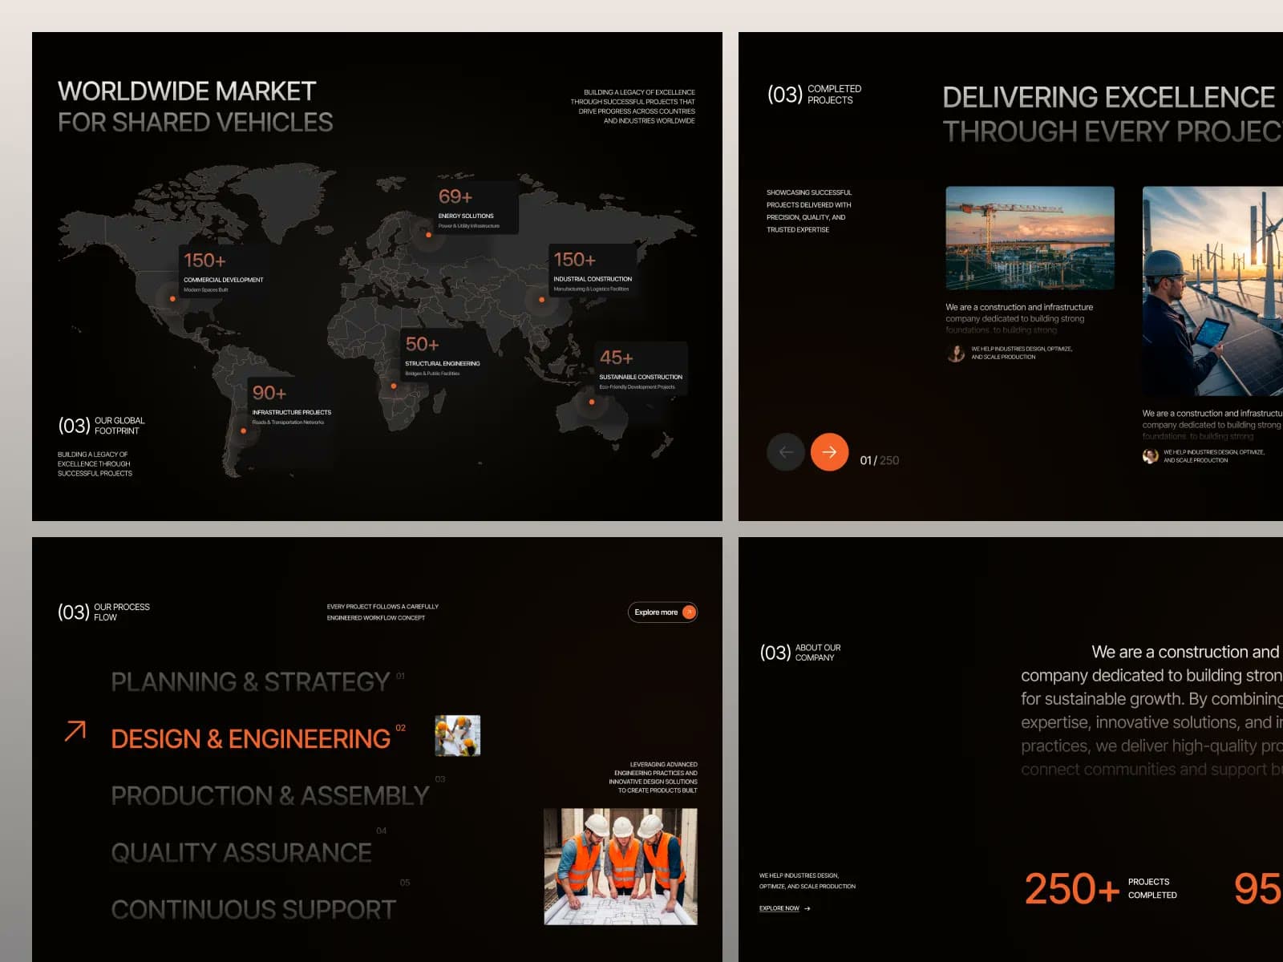Image resolution: width=1283 pixels, height=962 pixels.
Task: Go to the previous project with the left arrow
Action: pyautogui.click(x=786, y=452)
